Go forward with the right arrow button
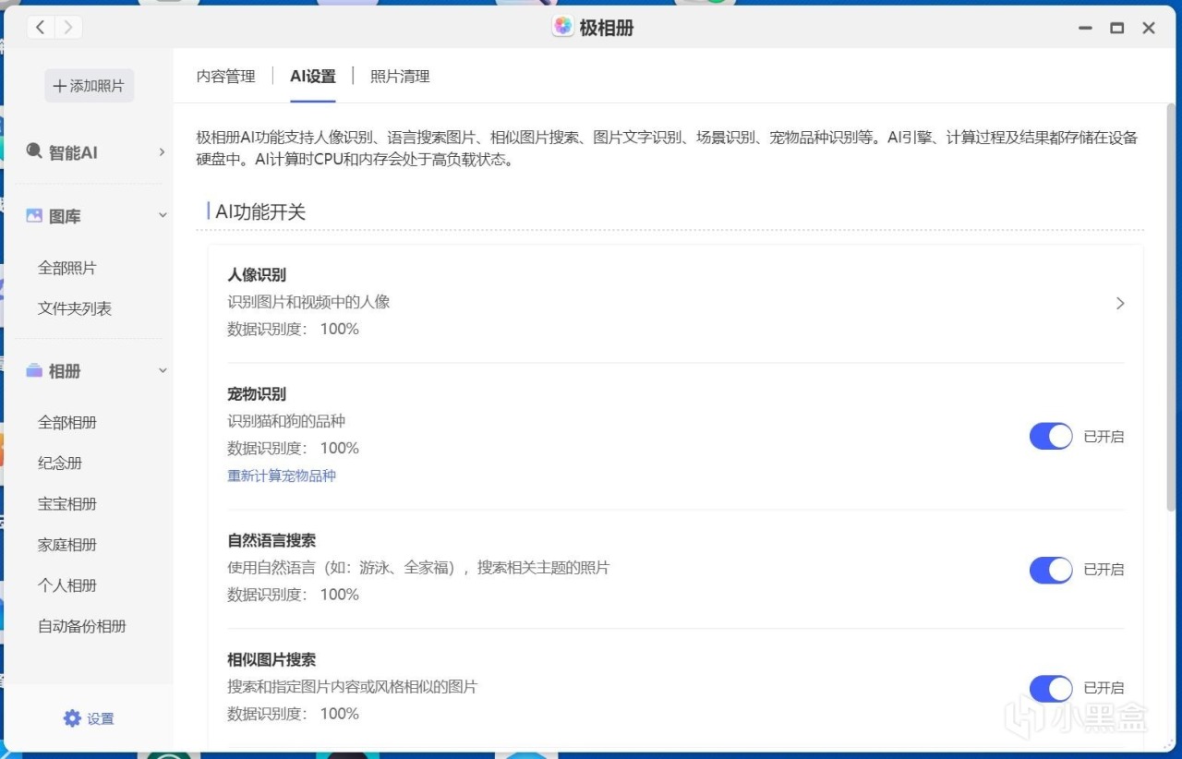Viewport: 1182px width, 759px height. click(x=68, y=28)
